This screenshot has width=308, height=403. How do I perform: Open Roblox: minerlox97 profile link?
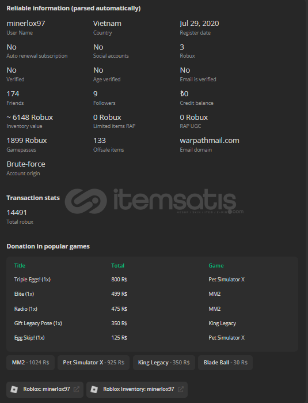pyautogui.click(x=45, y=389)
